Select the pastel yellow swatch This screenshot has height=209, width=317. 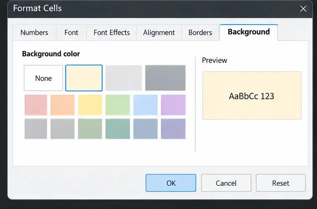(x=90, y=105)
